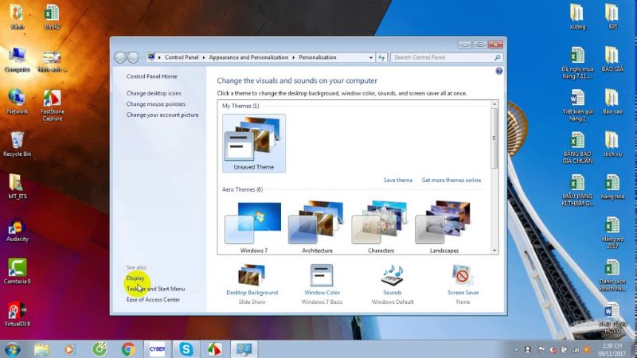
Task: Open Skype from the taskbar
Action: click(186, 349)
